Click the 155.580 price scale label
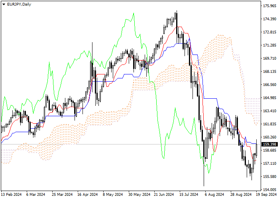This screenshot has height=199, width=279. coord(269,176)
